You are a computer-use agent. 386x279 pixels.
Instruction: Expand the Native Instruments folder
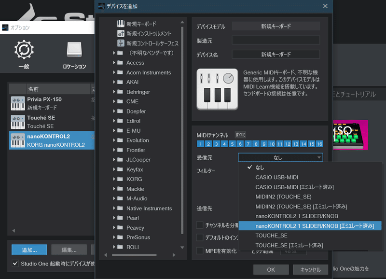pos(114,208)
